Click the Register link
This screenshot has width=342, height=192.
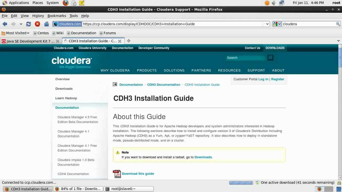(278, 79)
